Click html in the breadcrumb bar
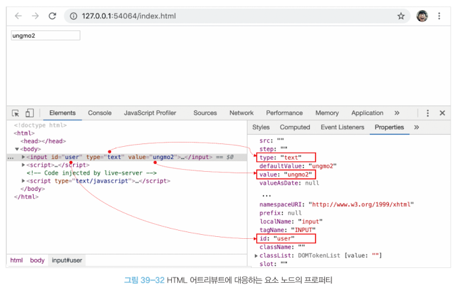The width and height of the screenshot is (458, 293). (x=16, y=261)
